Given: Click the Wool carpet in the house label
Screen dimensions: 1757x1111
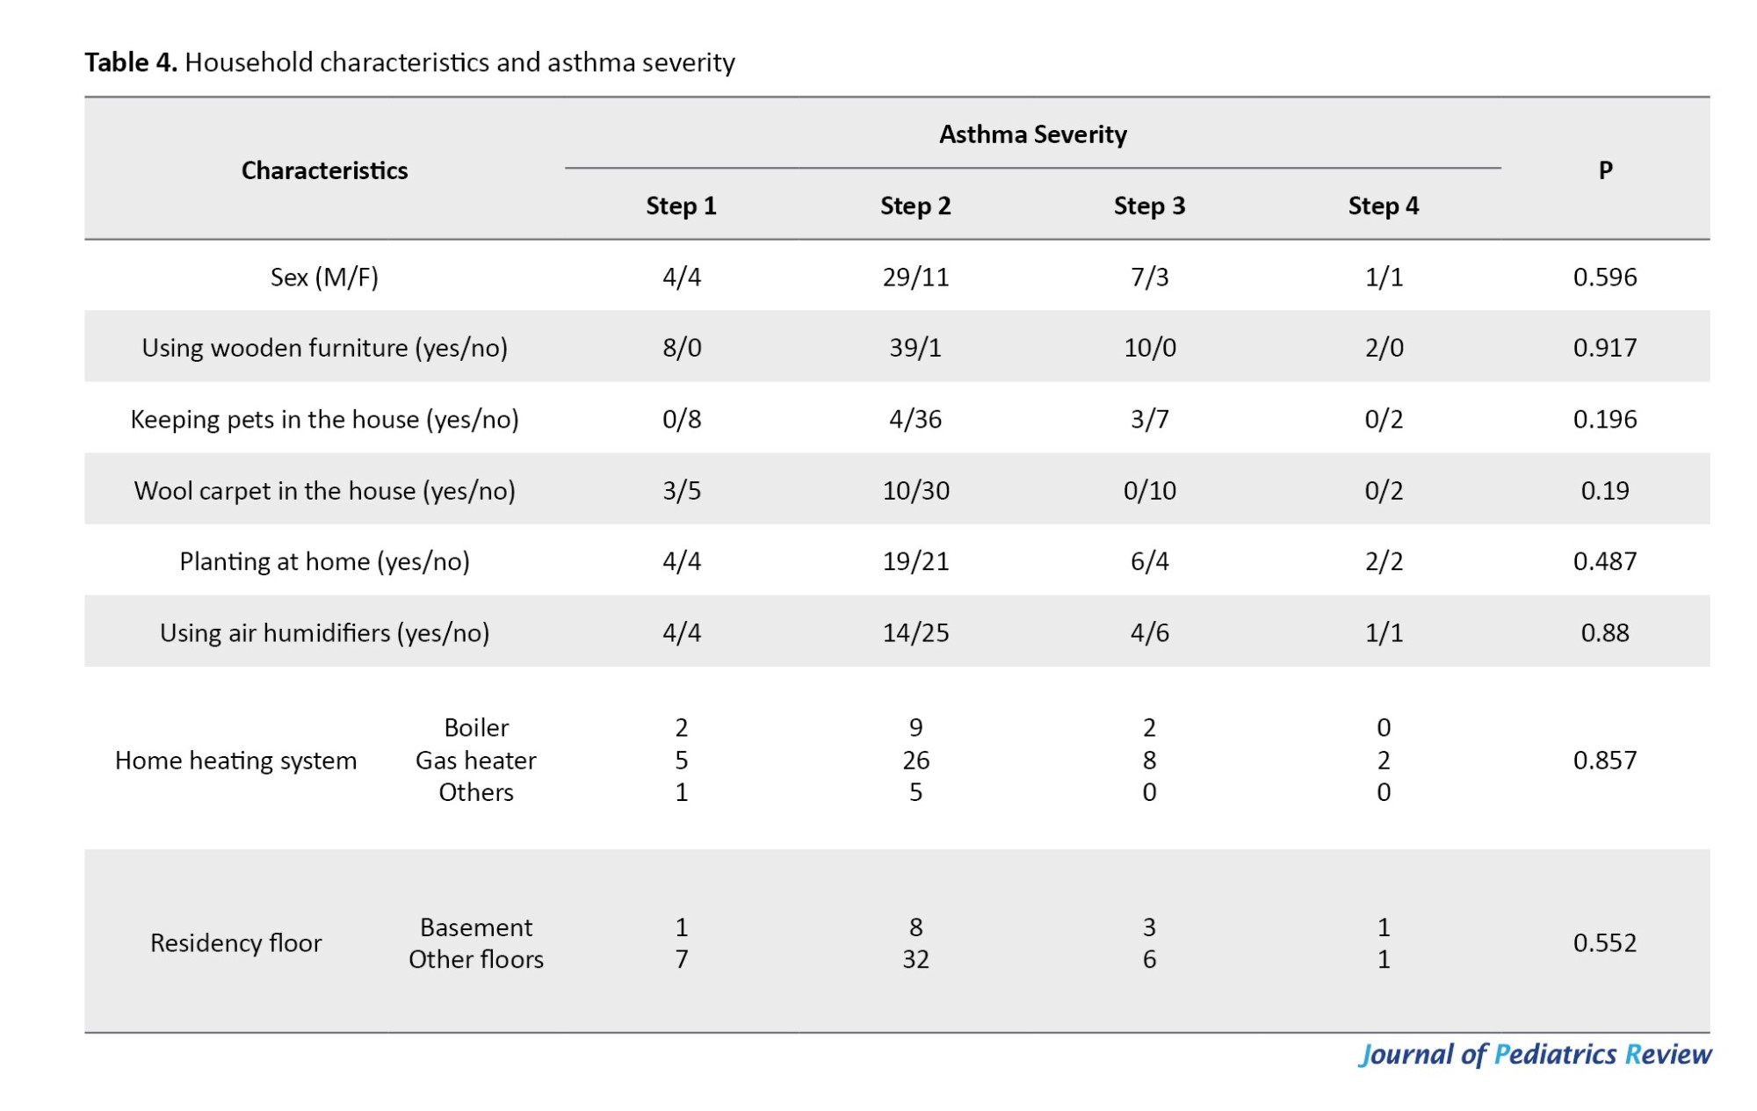Looking at the screenshot, I should (x=324, y=491).
